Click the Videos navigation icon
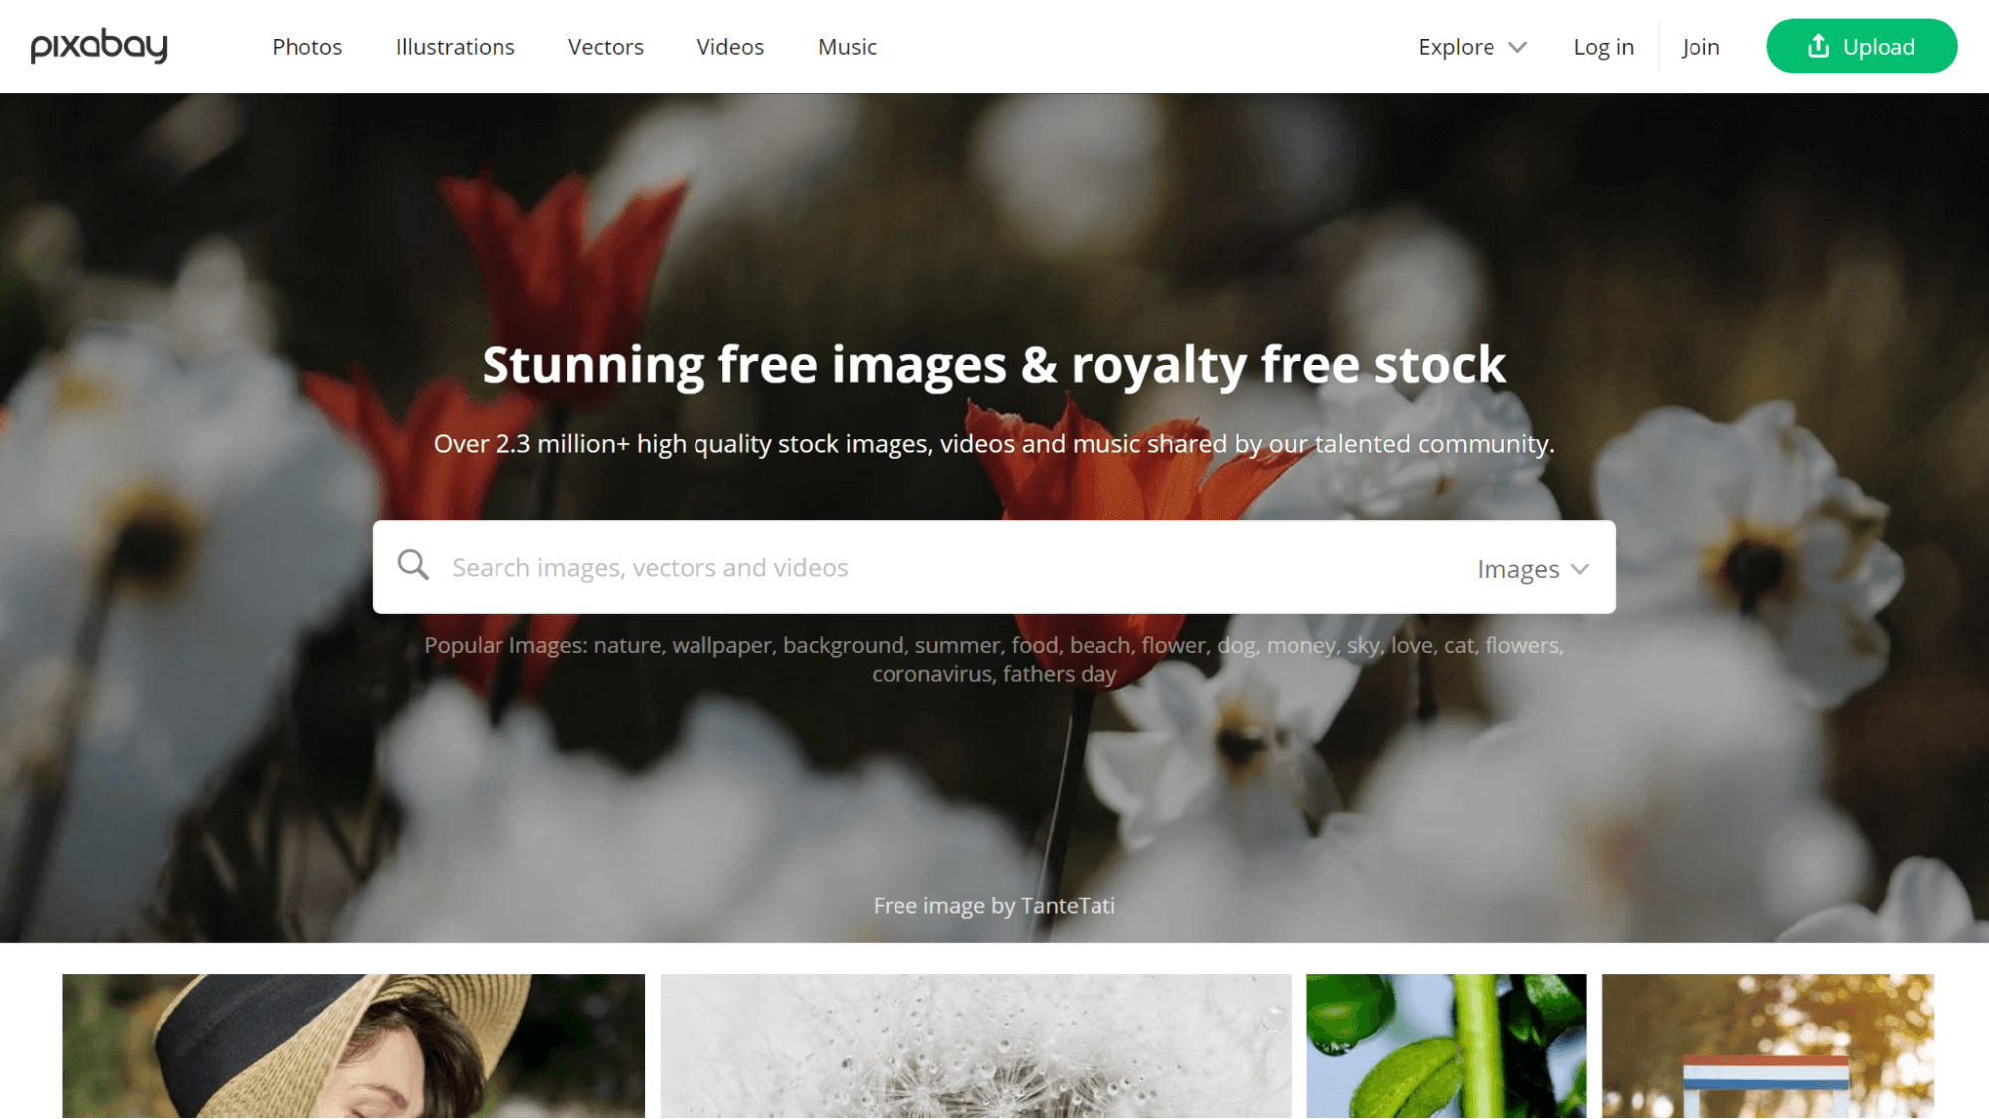Viewport: 1989px width, 1119px height. (731, 47)
